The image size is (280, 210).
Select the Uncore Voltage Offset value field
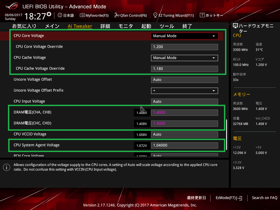click(185, 80)
